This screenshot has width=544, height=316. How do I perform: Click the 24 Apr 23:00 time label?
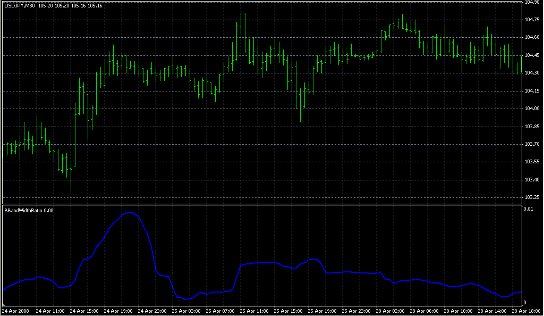(152, 311)
